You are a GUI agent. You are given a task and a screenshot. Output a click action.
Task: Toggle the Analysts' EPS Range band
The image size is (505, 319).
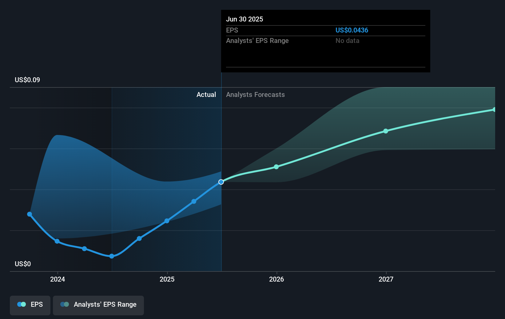point(98,305)
